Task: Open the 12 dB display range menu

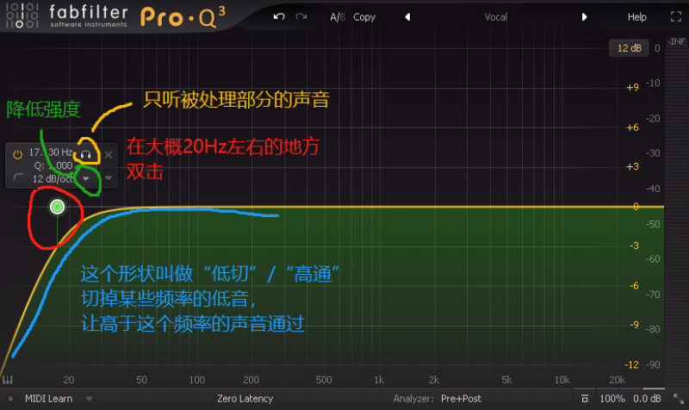Action: coord(628,48)
